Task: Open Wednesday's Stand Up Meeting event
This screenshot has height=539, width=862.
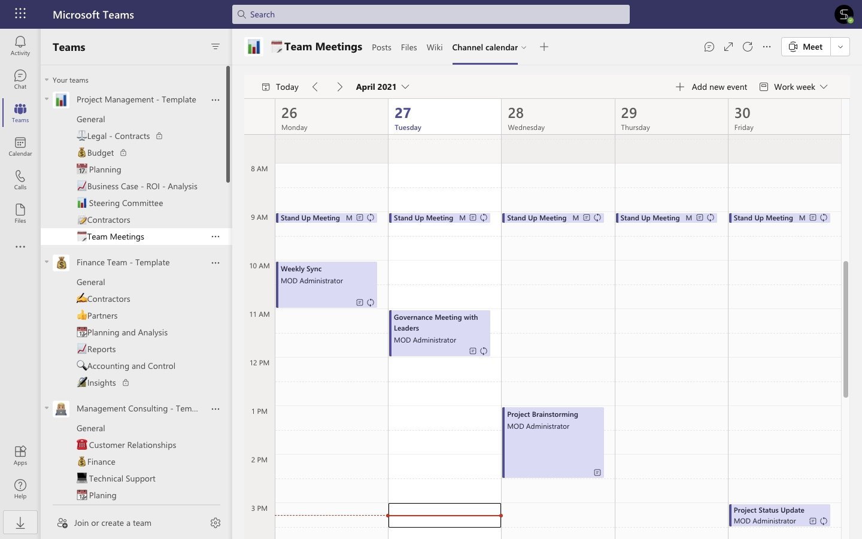Action: point(553,218)
